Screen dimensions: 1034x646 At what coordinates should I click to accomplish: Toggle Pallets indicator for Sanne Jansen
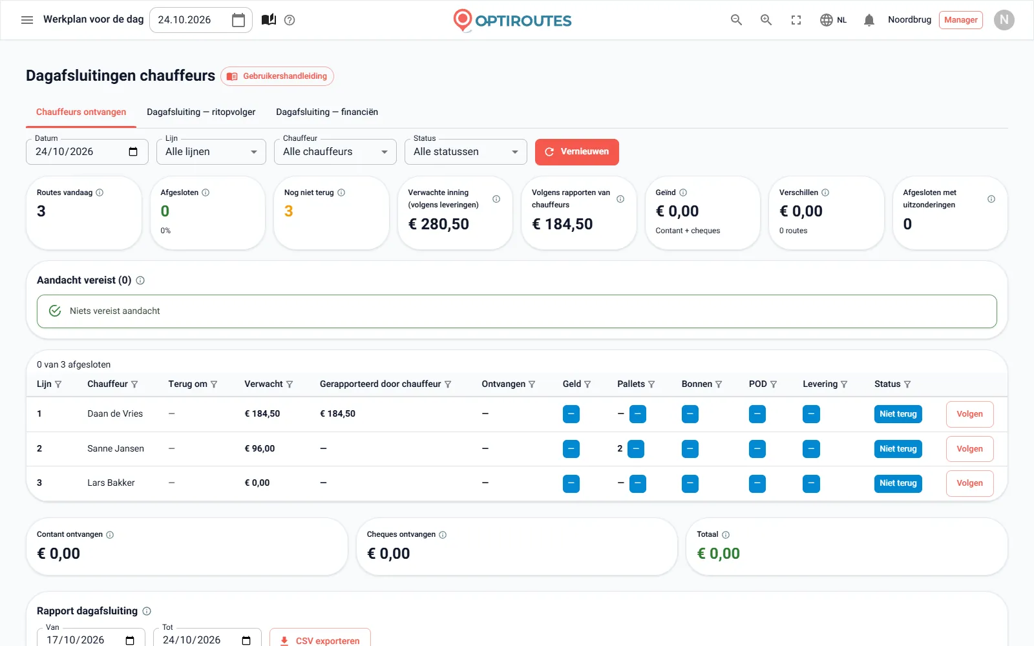[x=636, y=449]
